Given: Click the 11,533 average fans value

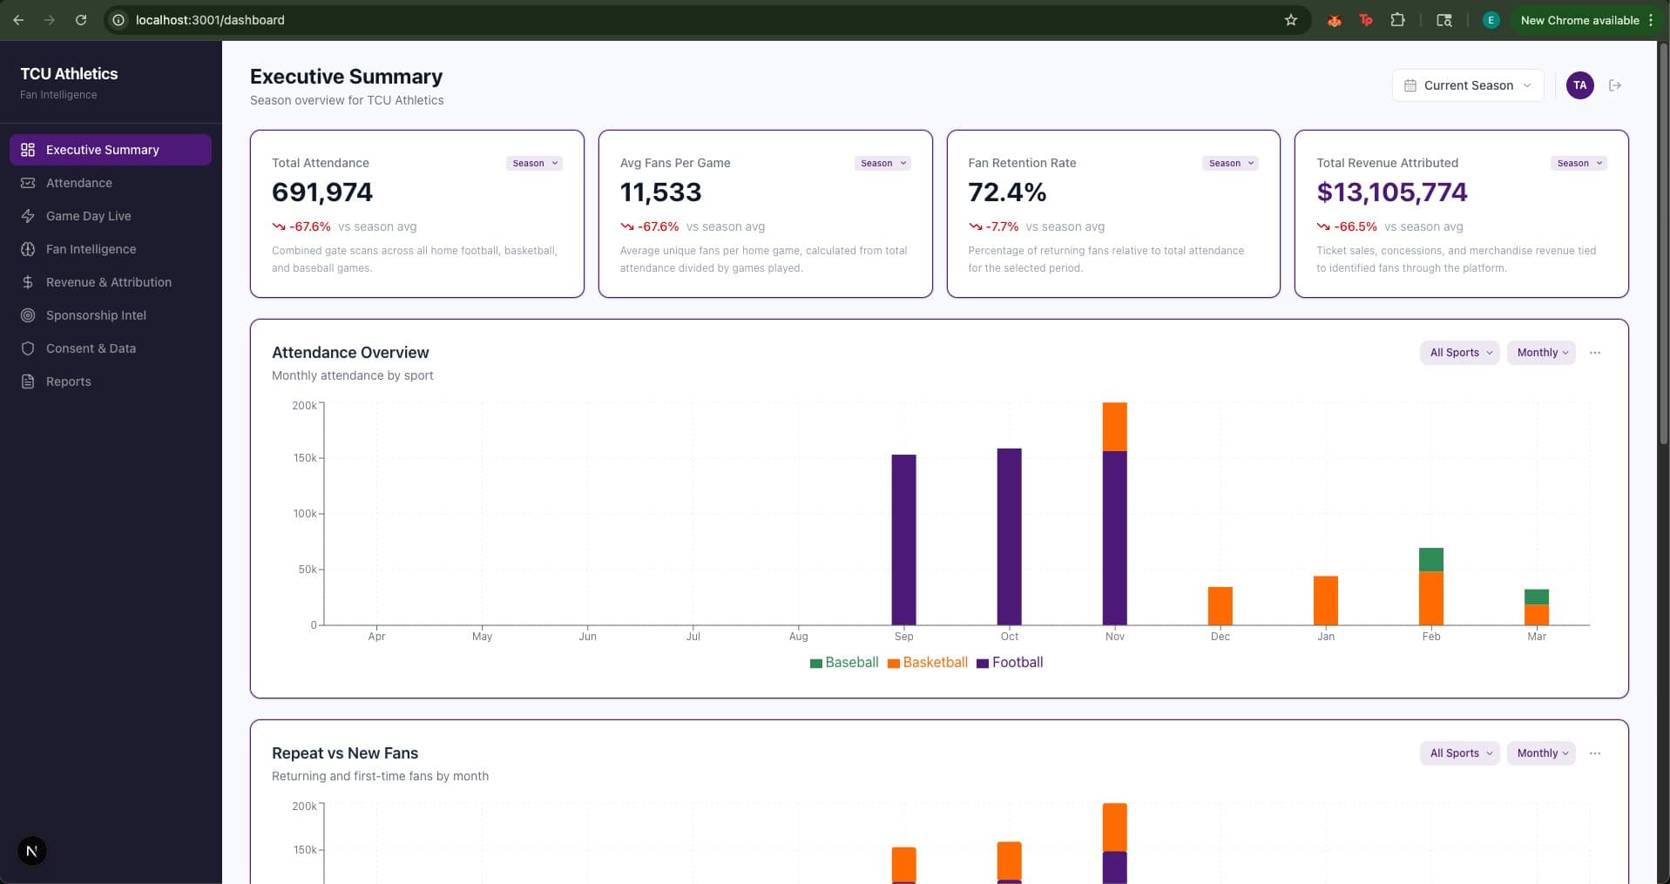Looking at the screenshot, I should (x=660, y=192).
